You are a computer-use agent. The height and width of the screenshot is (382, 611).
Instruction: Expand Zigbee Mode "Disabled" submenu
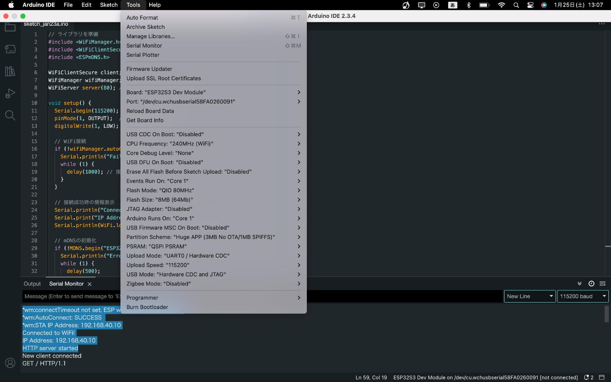tap(213, 284)
